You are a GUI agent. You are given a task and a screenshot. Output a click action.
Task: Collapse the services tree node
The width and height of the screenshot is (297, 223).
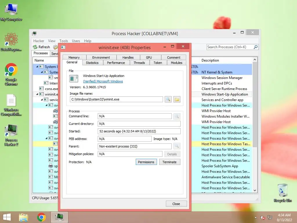point(42,100)
